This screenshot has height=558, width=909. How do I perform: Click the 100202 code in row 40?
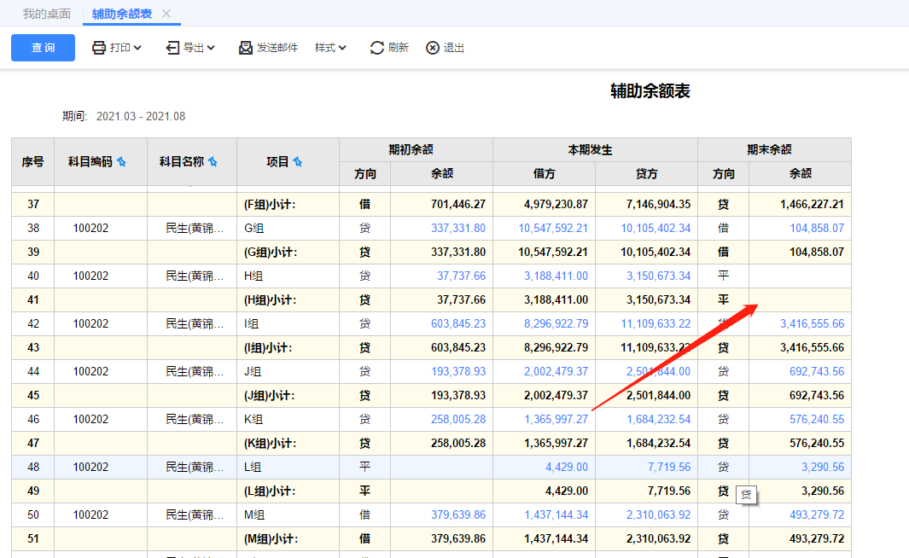(90, 276)
